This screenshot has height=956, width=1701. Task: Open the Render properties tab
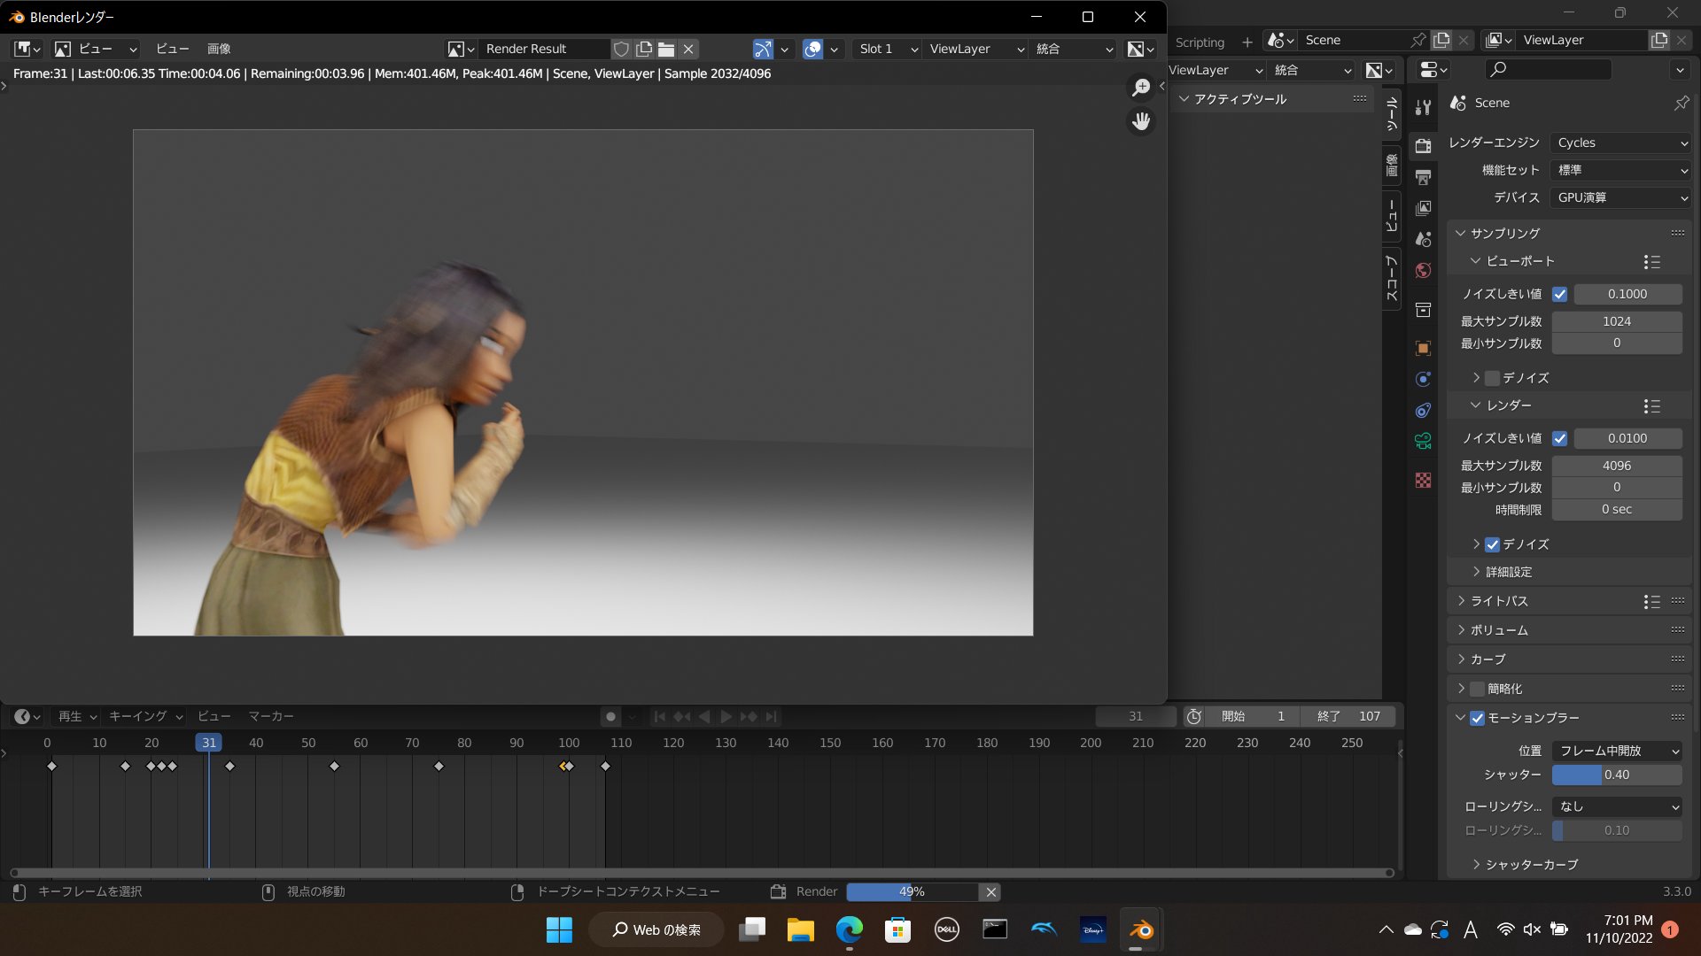point(1424,146)
